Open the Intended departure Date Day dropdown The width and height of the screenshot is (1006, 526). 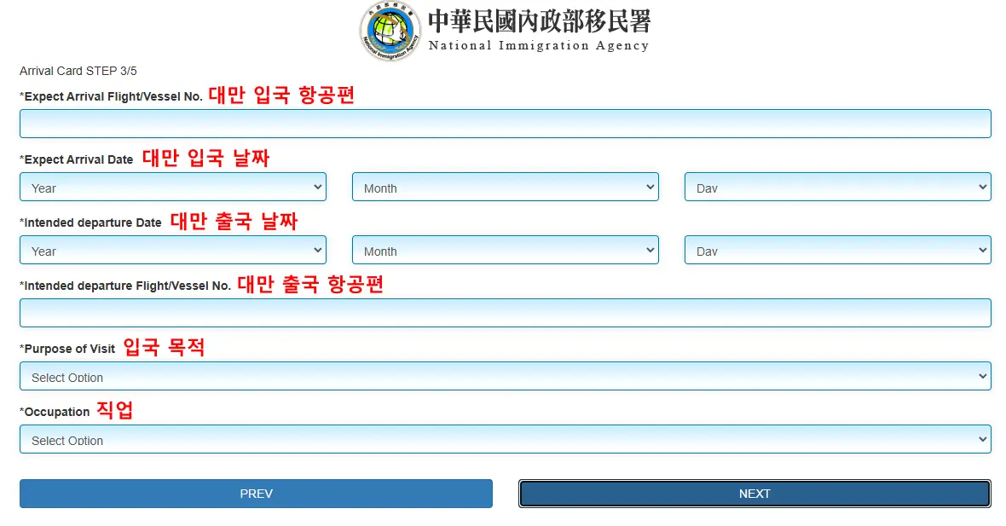[x=837, y=250]
